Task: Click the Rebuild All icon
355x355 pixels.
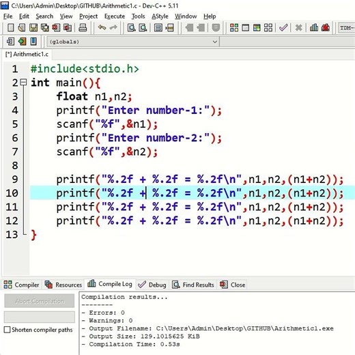Action: [268, 28]
